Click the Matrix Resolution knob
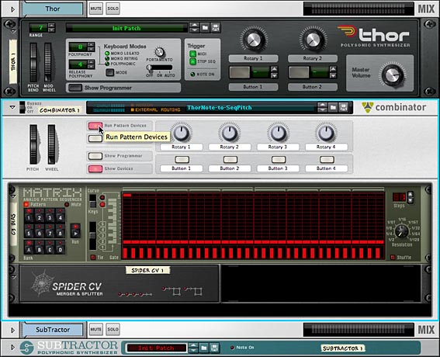 click(401, 231)
